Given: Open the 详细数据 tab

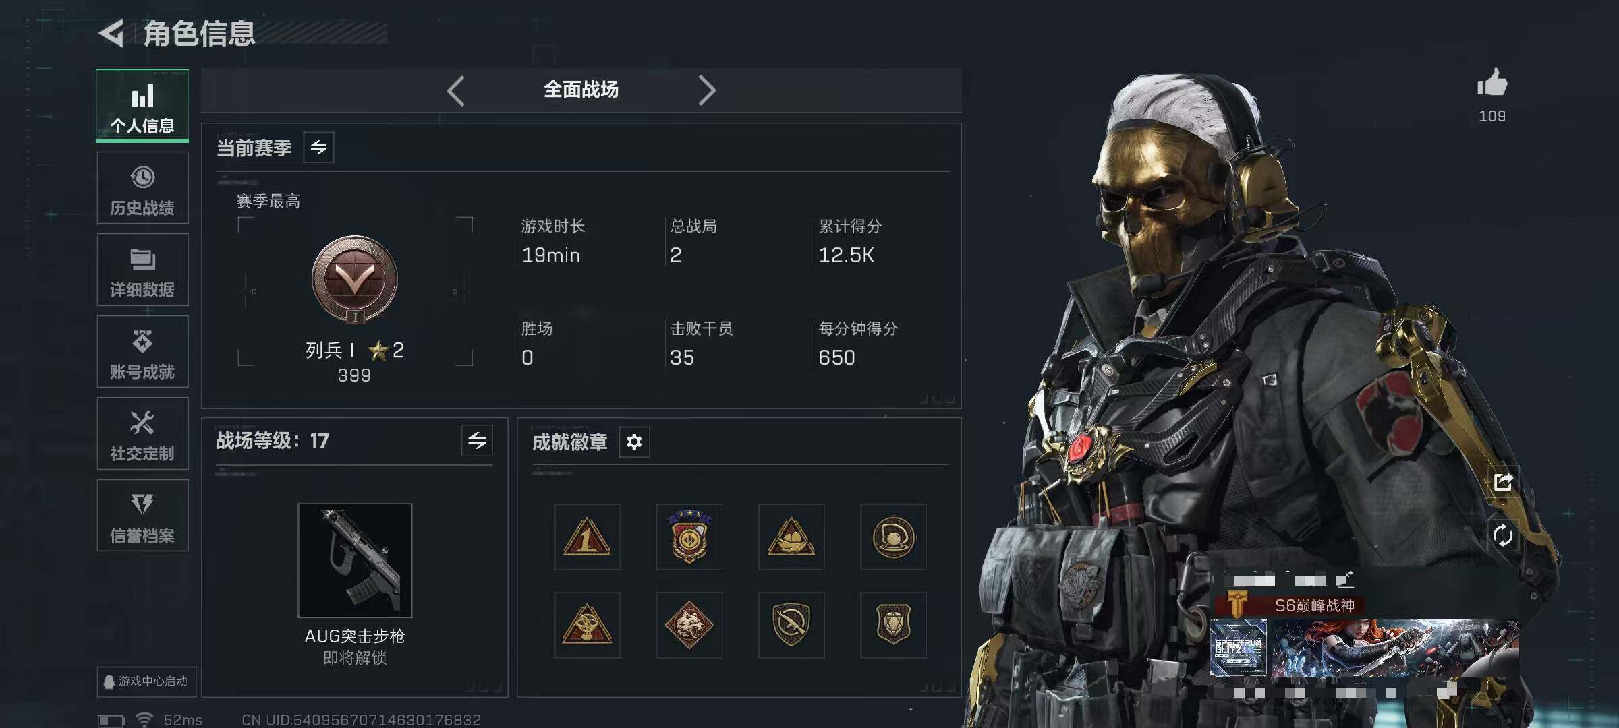Looking at the screenshot, I should pyautogui.click(x=142, y=270).
